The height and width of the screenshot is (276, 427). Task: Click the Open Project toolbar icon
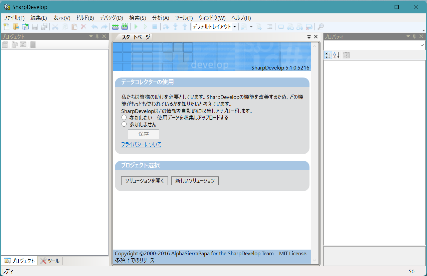(x=25, y=27)
